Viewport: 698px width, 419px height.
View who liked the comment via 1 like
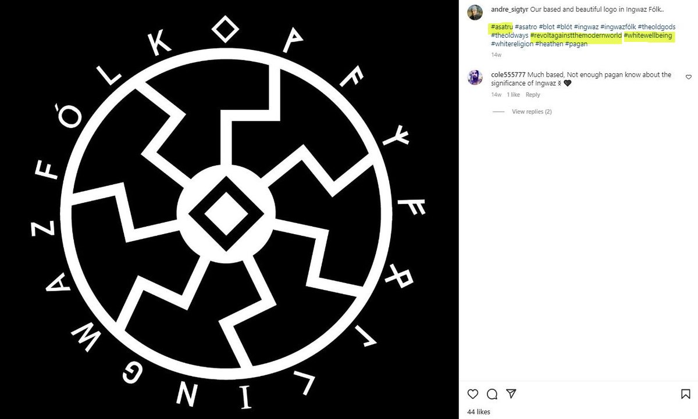(x=513, y=95)
